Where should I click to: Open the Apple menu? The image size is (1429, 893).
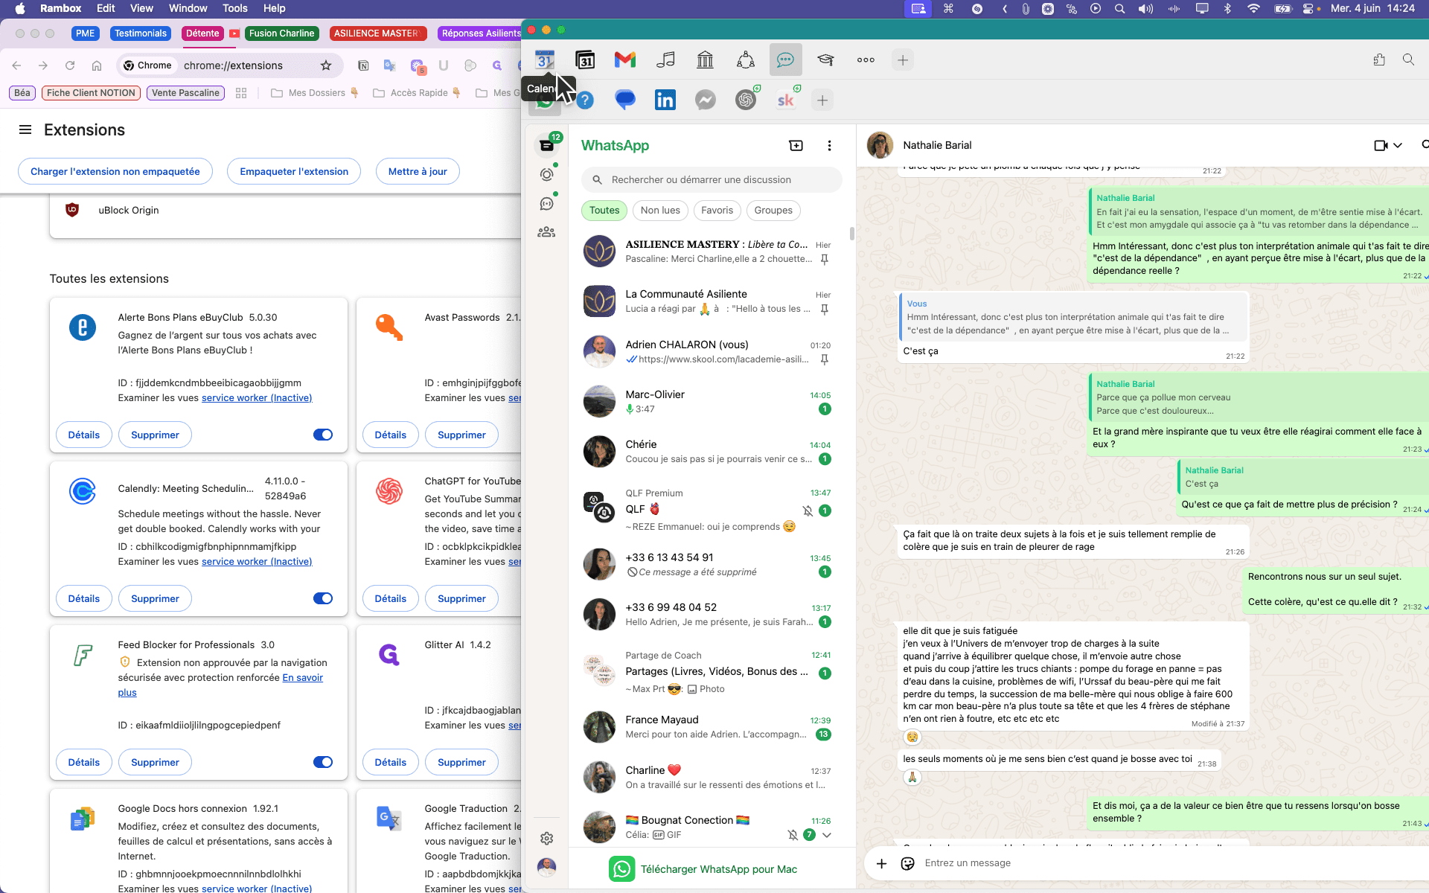(20, 8)
